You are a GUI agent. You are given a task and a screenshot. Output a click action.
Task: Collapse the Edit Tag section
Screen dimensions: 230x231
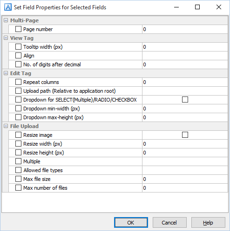point(6,73)
